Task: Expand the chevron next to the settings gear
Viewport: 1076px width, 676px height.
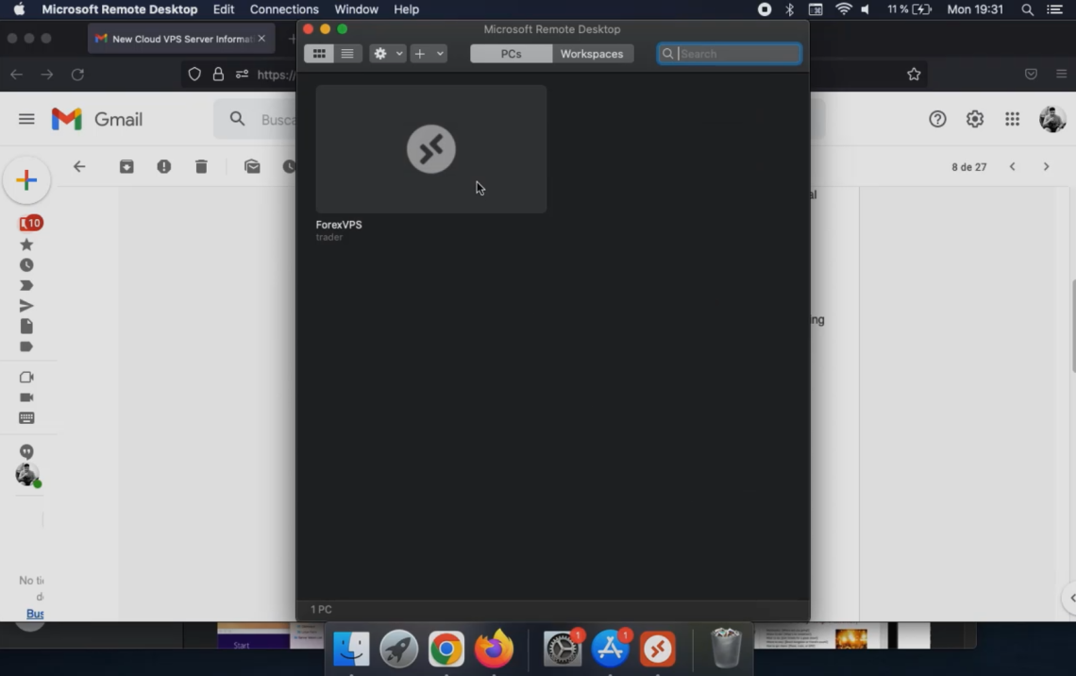Action: point(397,53)
